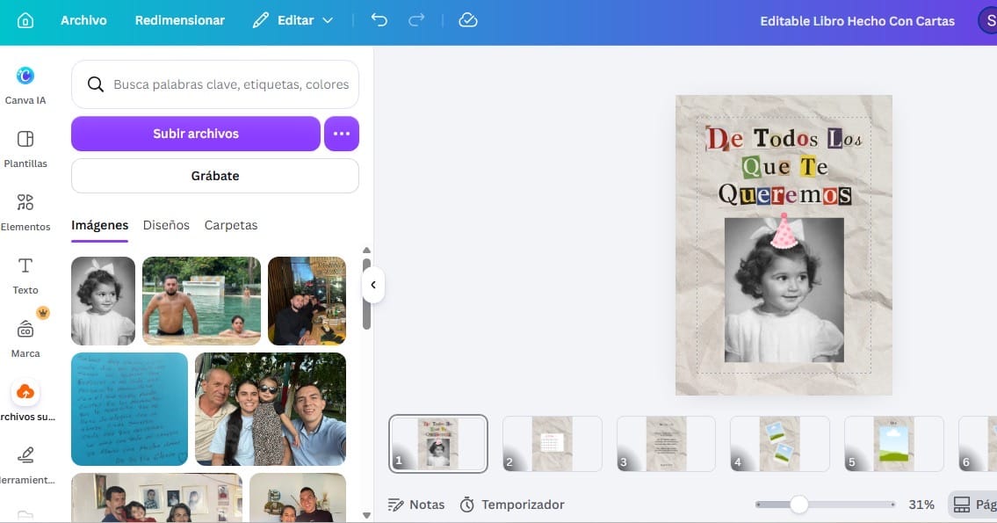Click the pages view button

[972, 505]
